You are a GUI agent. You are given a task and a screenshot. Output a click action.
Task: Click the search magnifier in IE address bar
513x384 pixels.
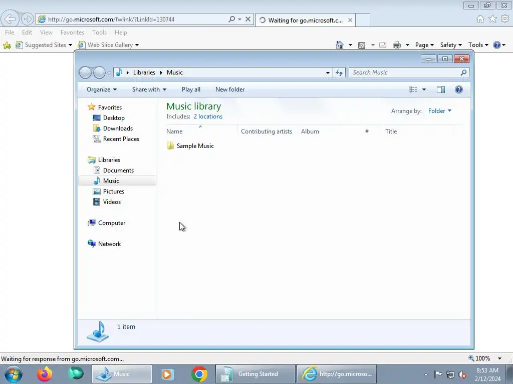(231, 19)
